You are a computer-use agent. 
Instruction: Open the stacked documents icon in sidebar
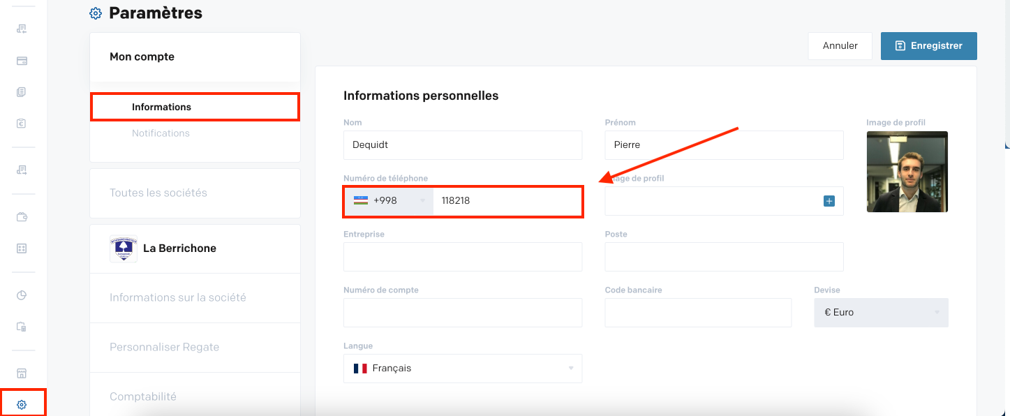point(22,92)
